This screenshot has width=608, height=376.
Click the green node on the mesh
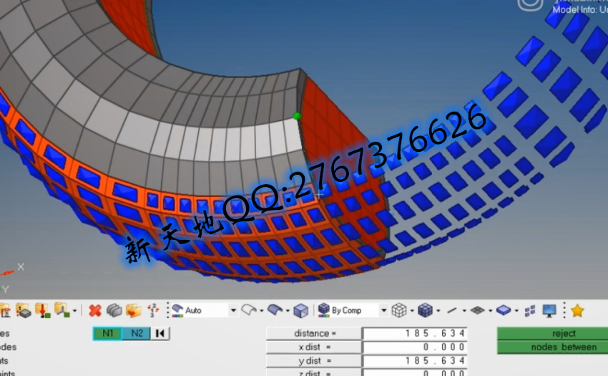(297, 115)
